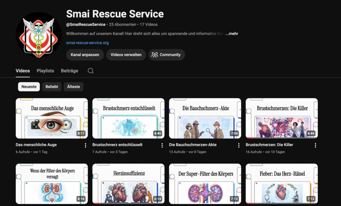Switch to the Beiträge tab
This screenshot has height=206, width=341.
click(69, 71)
